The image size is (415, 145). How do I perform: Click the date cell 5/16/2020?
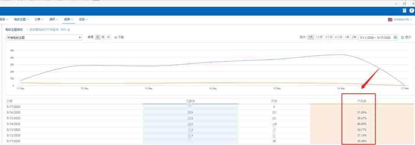(x=13, y=112)
